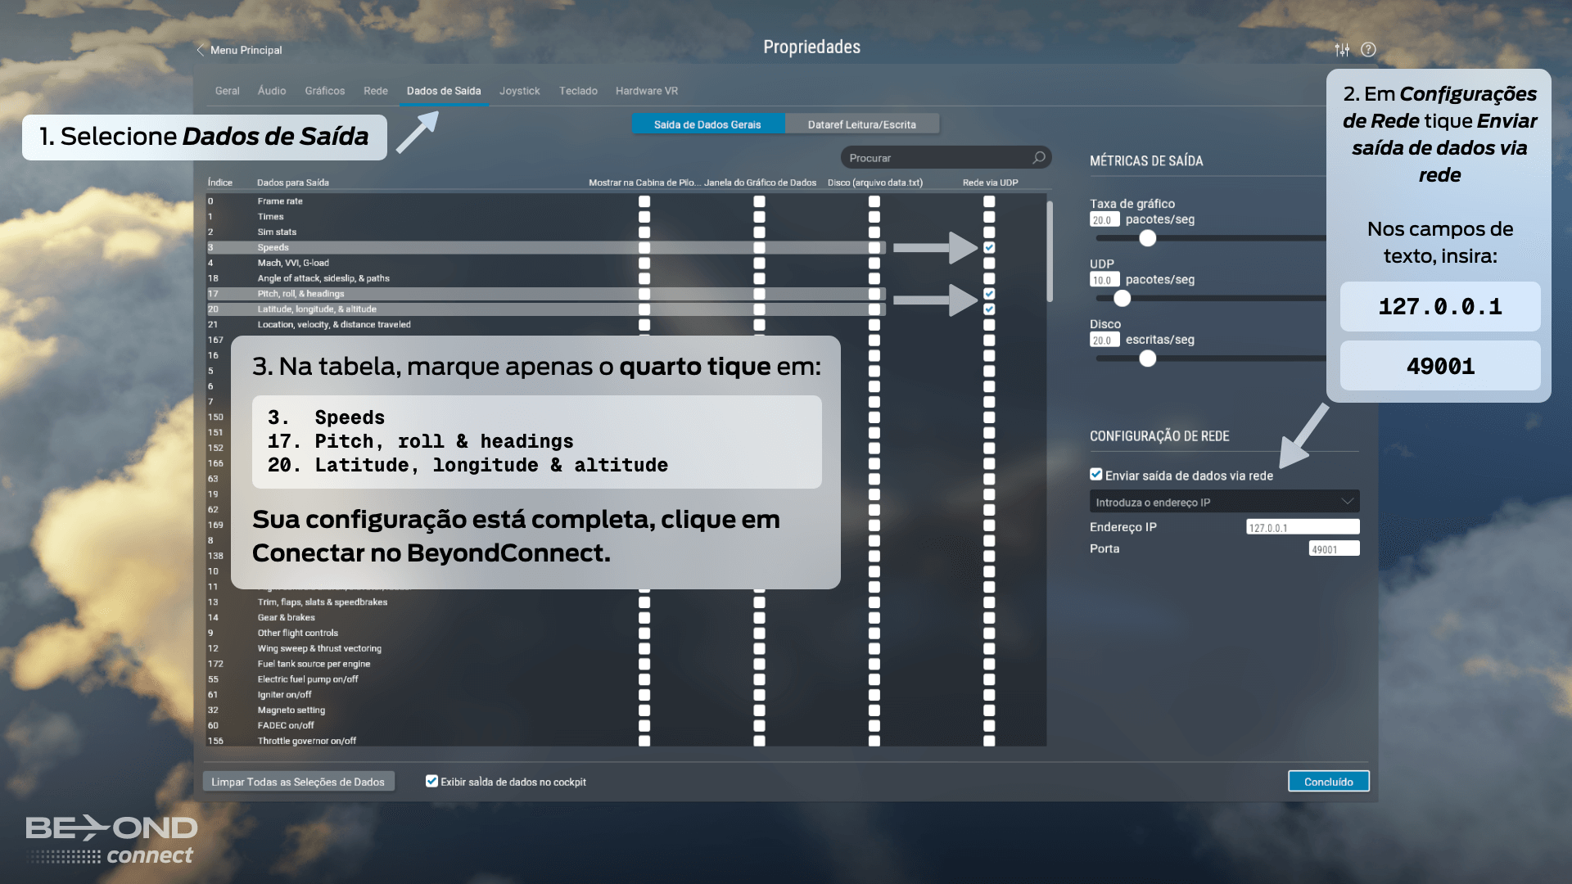
Task: Adjust the Taxa de gráfico slider
Action: pos(1148,238)
